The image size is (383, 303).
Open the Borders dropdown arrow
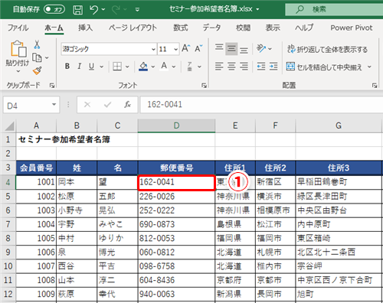tap(127, 67)
